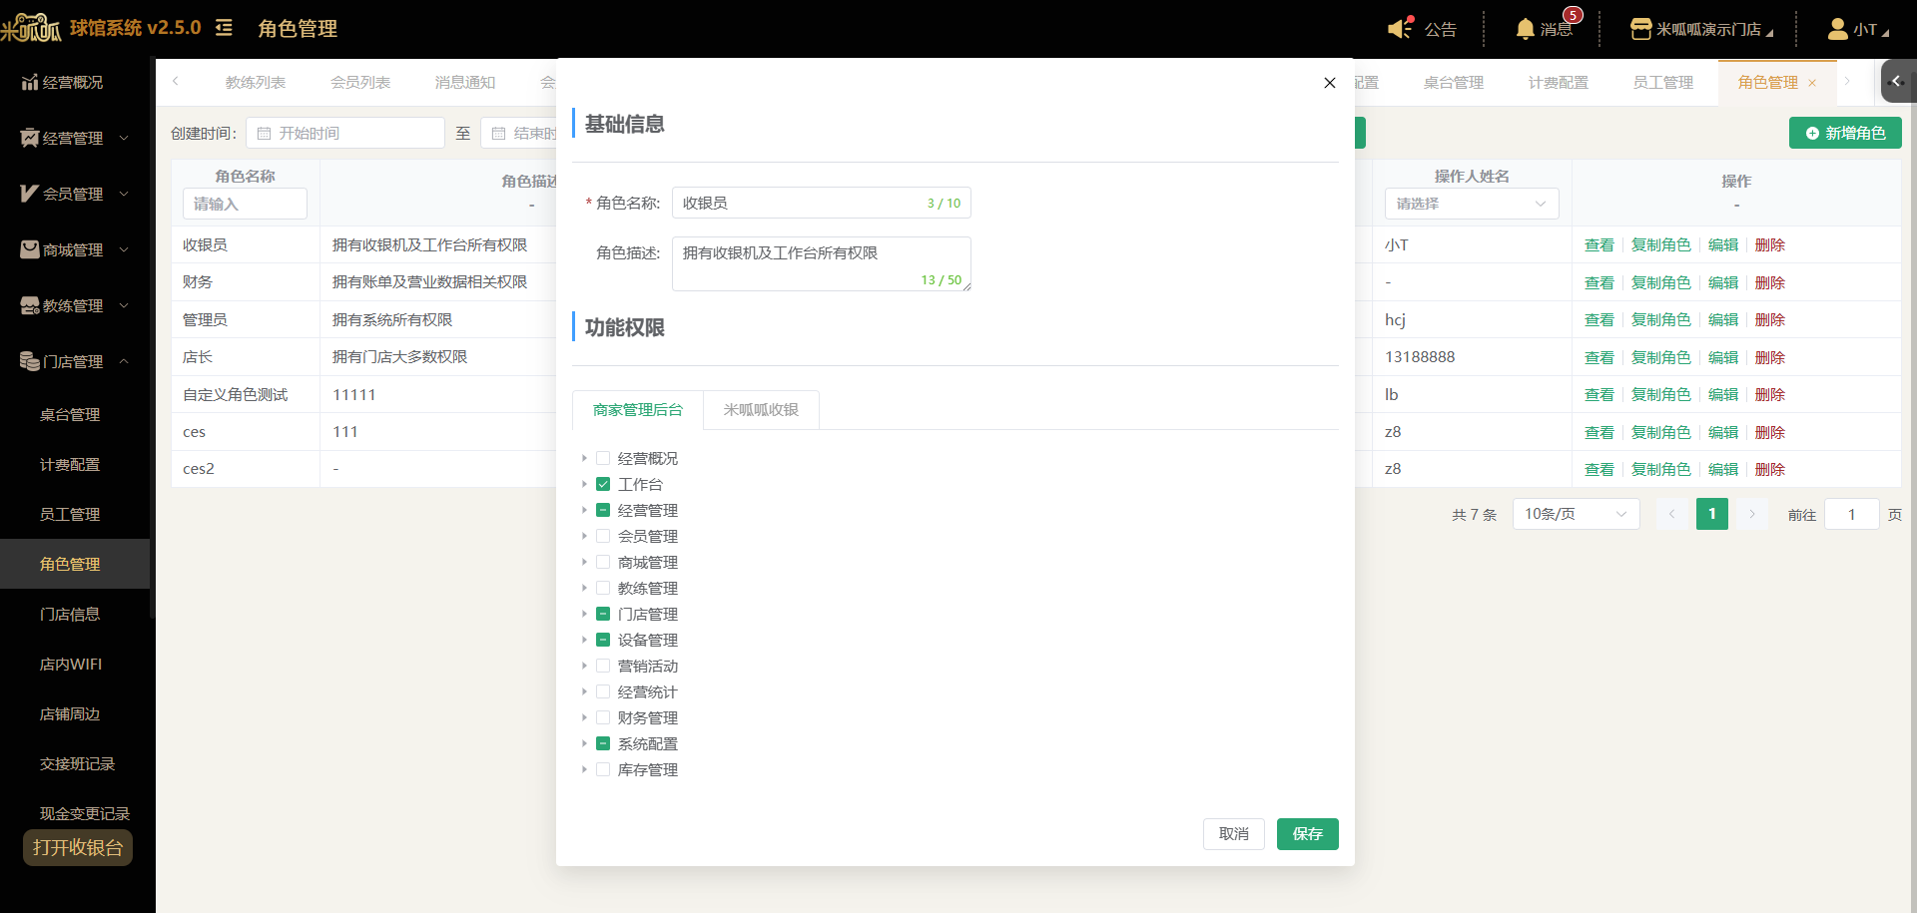Check the 商城管理 permission checkbox
This screenshot has height=913, width=1917.
tap(603, 562)
